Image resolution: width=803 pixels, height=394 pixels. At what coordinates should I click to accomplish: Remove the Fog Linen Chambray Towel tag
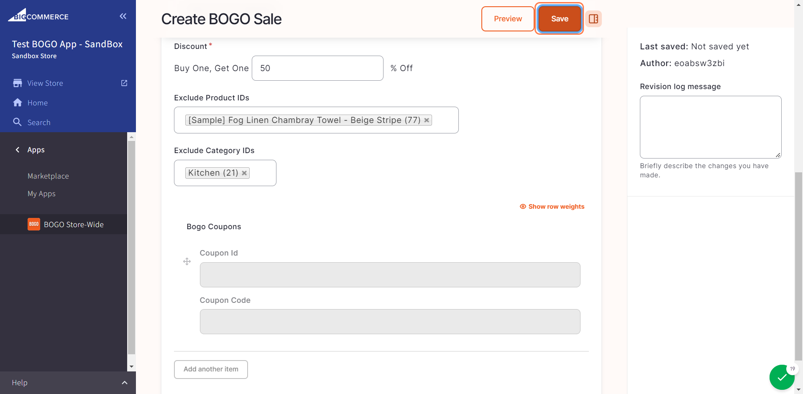click(x=427, y=120)
